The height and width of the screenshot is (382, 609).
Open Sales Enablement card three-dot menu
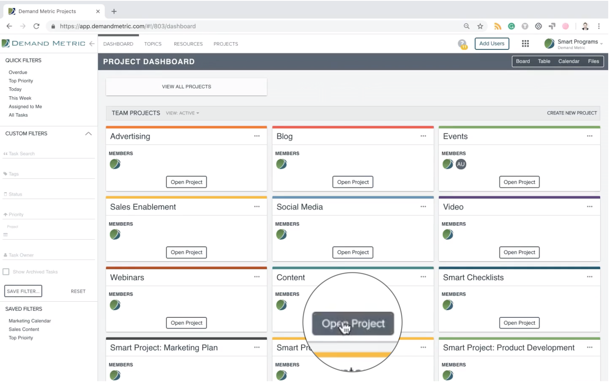257,207
